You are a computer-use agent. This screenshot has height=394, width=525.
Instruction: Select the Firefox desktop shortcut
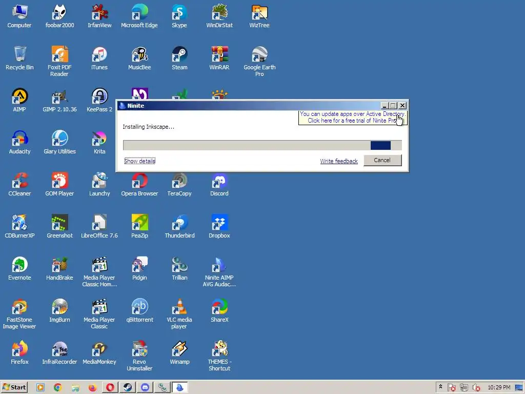[x=19, y=352]
